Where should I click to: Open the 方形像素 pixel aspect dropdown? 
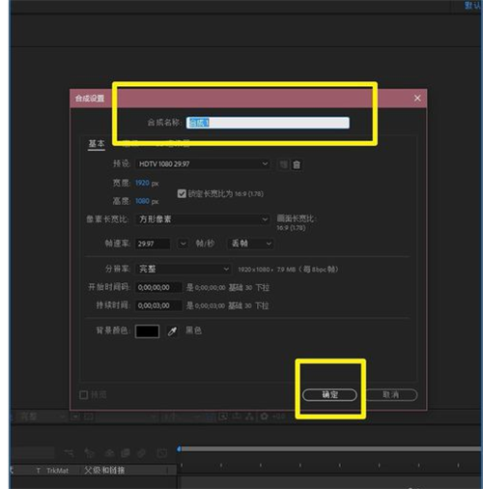tap(203, 219)
